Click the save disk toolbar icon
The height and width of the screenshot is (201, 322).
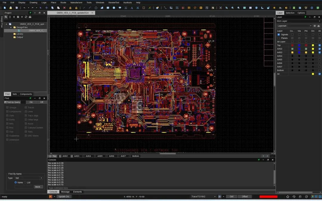tap(16, 8)
